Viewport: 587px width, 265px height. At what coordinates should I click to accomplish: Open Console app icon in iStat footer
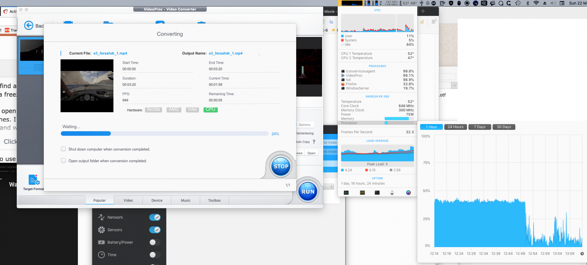click(362, 193)
